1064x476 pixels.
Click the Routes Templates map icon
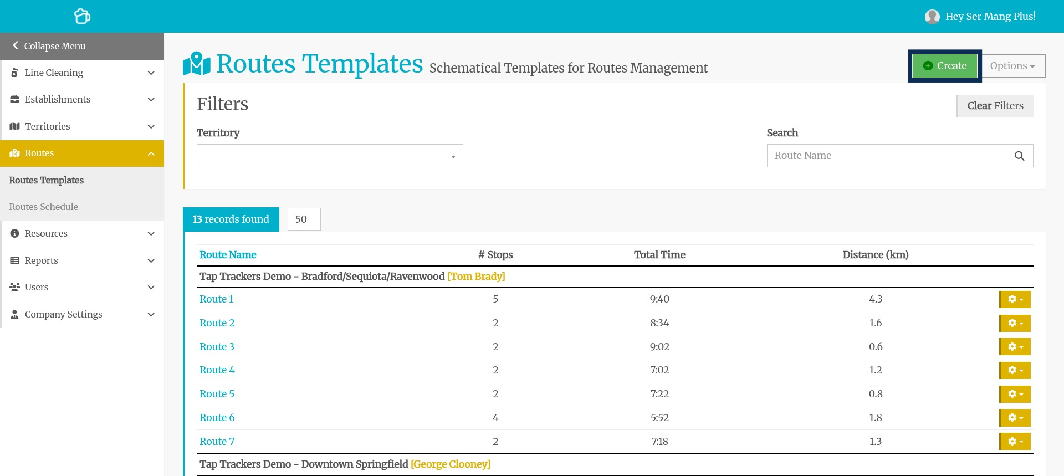pos(197,64)
